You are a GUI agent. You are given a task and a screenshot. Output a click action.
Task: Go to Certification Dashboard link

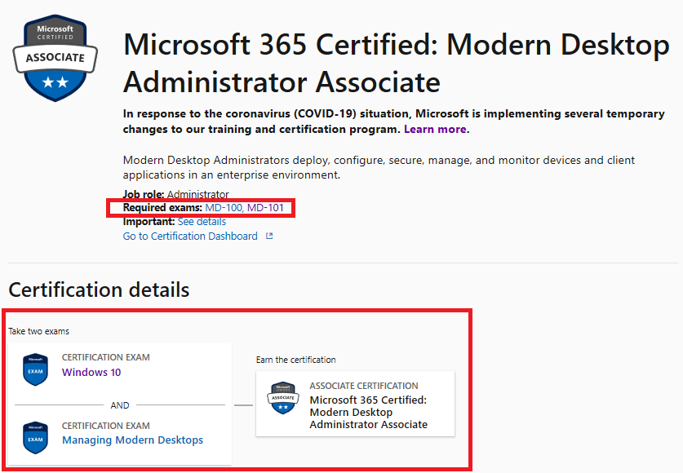(190, 236)
